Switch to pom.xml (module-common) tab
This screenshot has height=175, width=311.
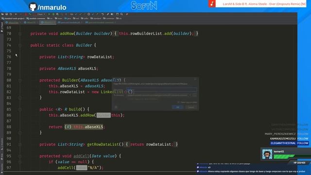click(101, 22)
